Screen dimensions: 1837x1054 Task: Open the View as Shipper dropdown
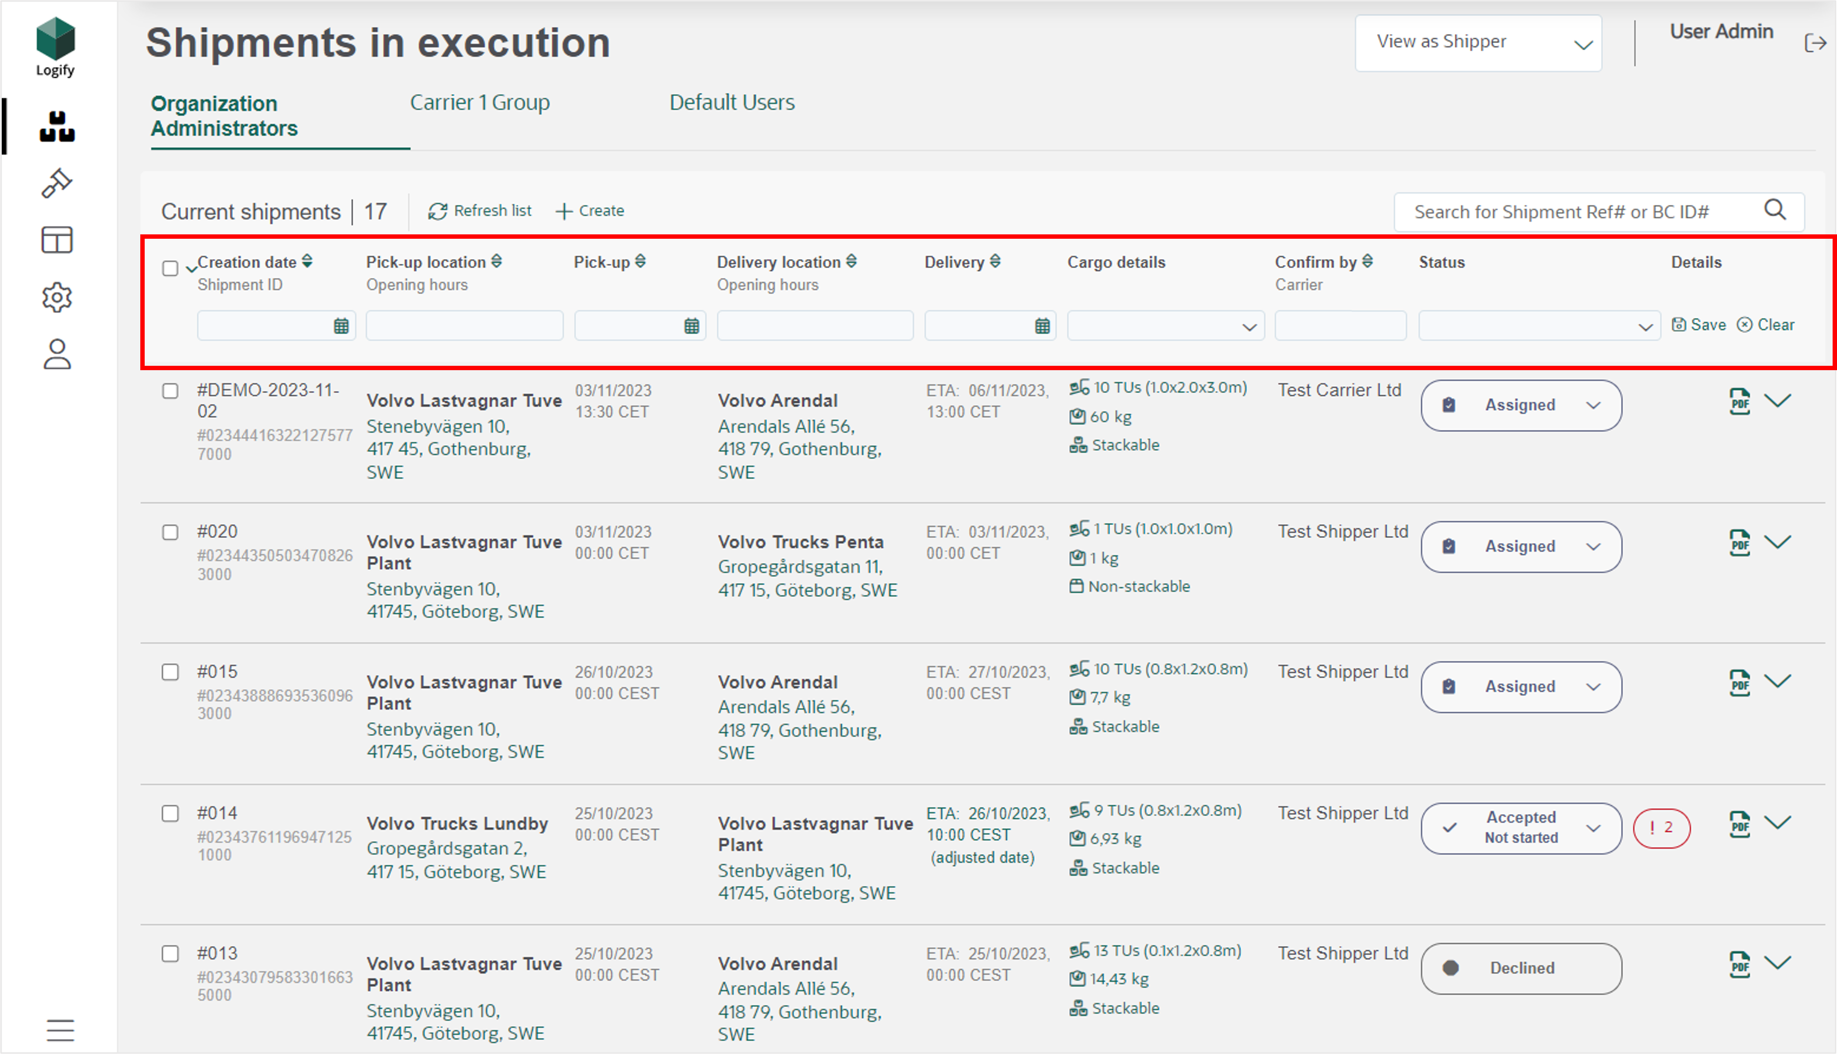pyautogui.click(x=1478, y=43)
